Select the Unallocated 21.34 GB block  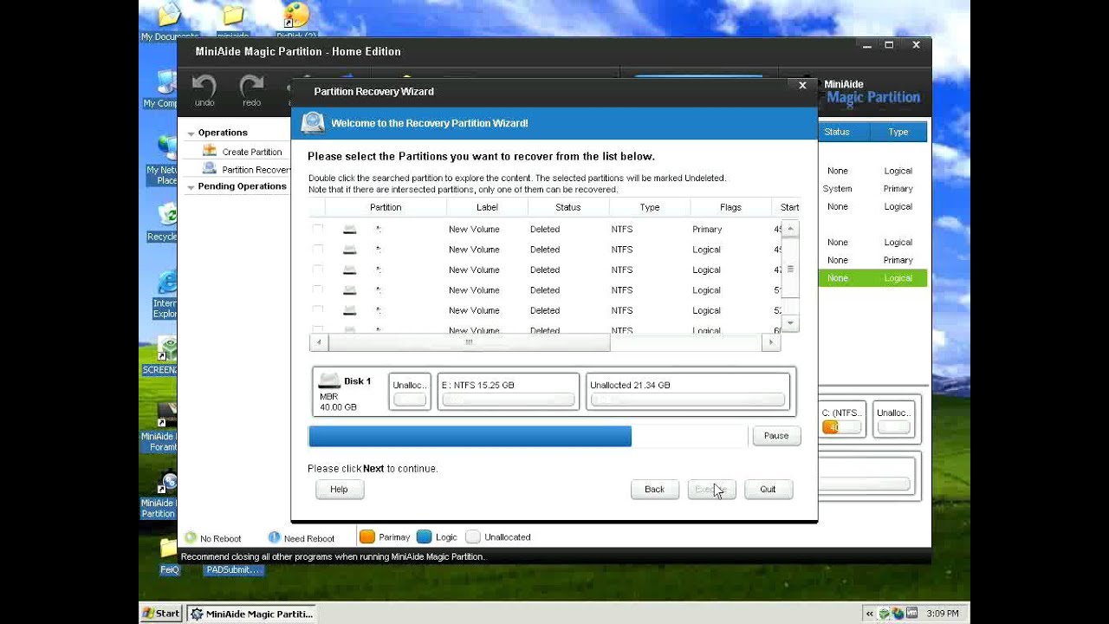click(x=688, y=392)
